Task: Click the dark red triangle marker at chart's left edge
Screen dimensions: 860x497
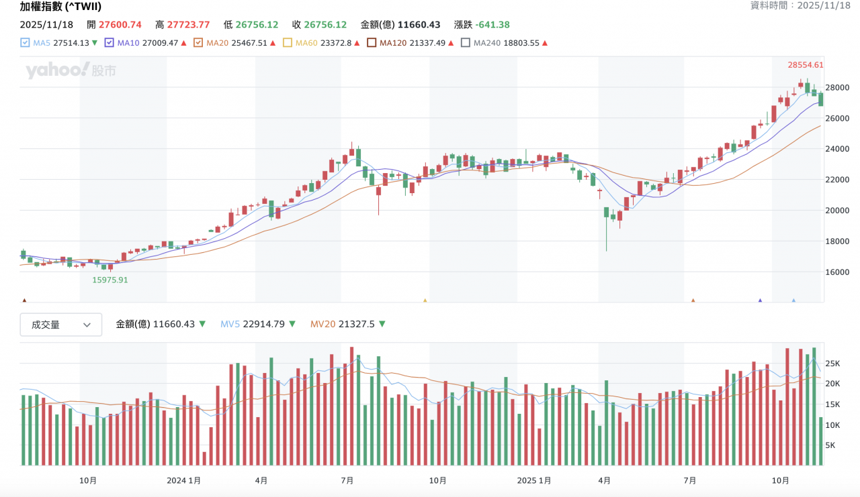Action: [25, 300]
